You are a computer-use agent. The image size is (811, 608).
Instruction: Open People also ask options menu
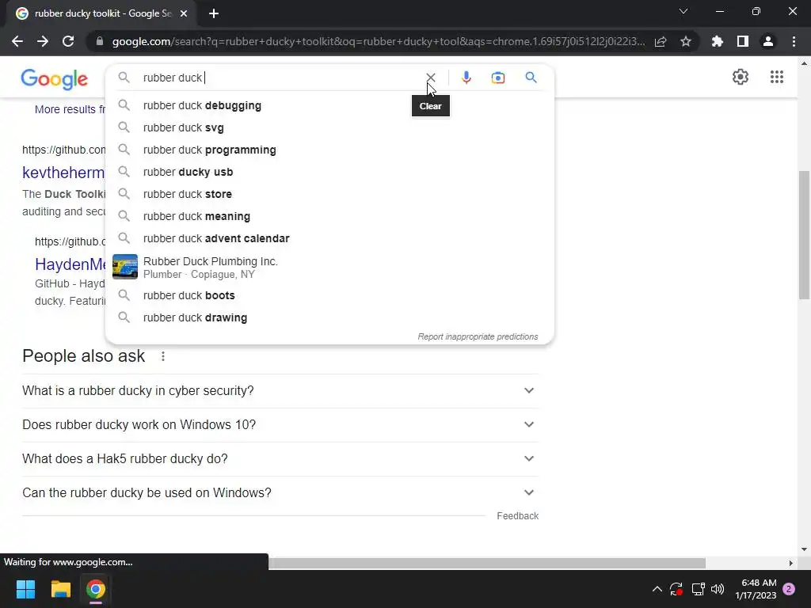(163, 356)
